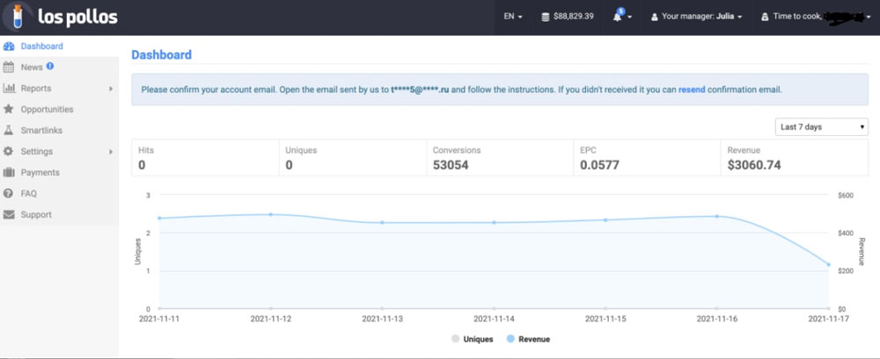The width and height of the screenshot is (880, 359).
Task: Click the Dashboard gauge icon in sidebar
Action: 9,46
